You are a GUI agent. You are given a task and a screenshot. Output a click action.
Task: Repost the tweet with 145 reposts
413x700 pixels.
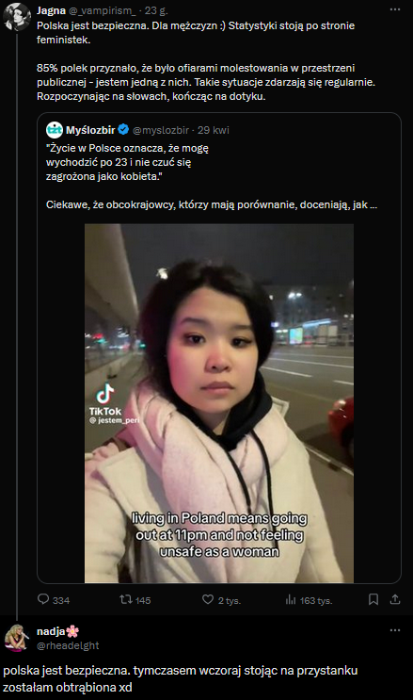pyautogui.click(x=126, y=599)
